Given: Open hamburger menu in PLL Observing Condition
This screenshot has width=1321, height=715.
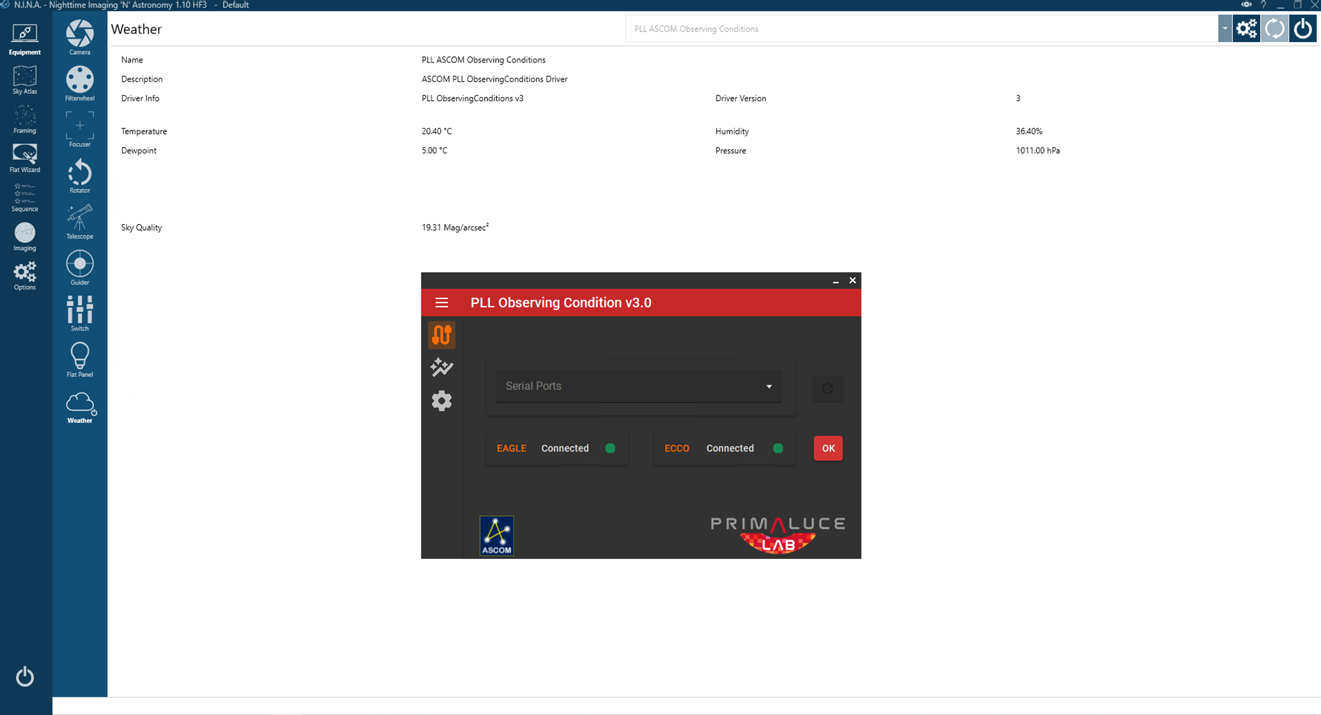Looking at the screenshot, I should 442,302.
